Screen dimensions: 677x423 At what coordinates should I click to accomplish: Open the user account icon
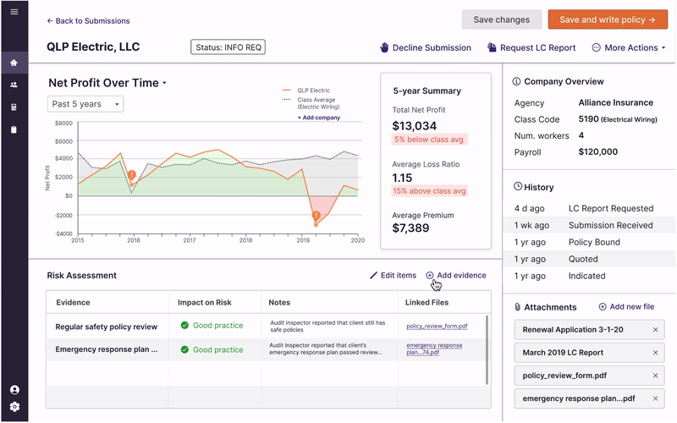[x=14, y=390]
